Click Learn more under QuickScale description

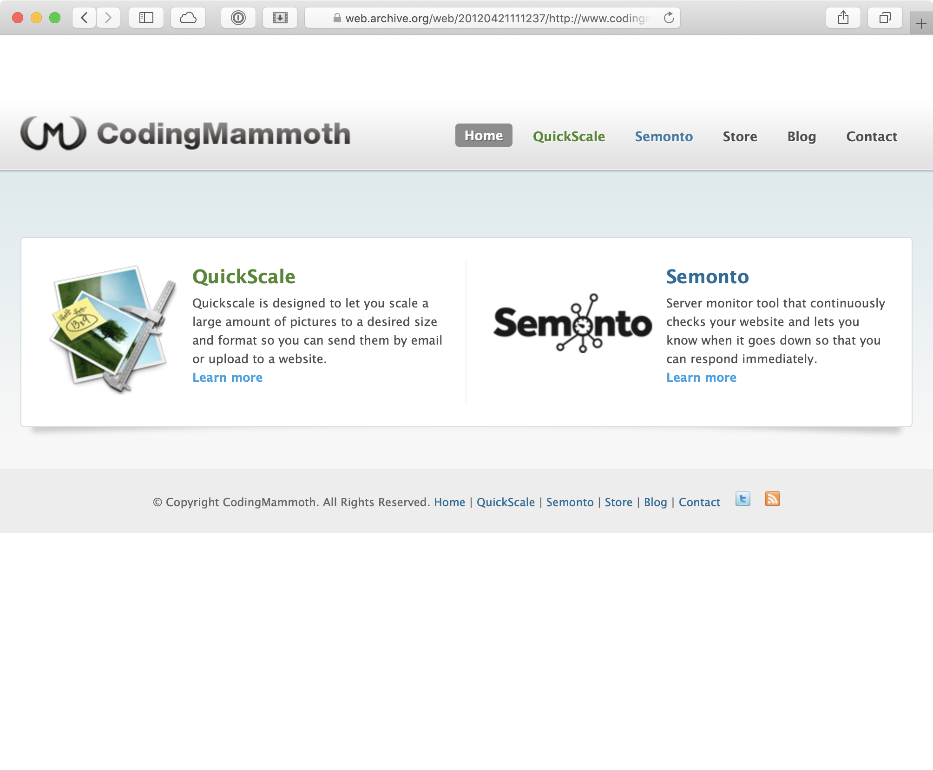pos(227,378)
